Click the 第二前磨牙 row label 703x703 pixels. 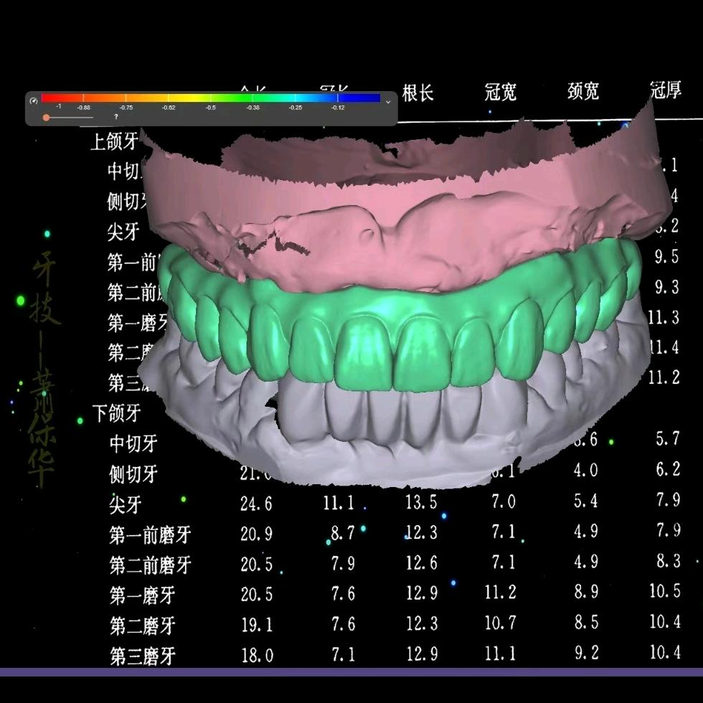[151, 565]
